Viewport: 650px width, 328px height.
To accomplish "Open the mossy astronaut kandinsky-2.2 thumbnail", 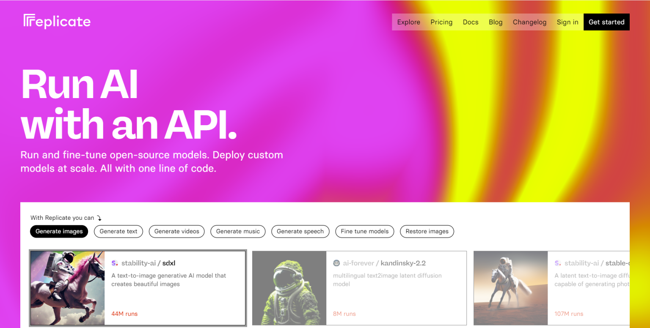I will [289, 288].
